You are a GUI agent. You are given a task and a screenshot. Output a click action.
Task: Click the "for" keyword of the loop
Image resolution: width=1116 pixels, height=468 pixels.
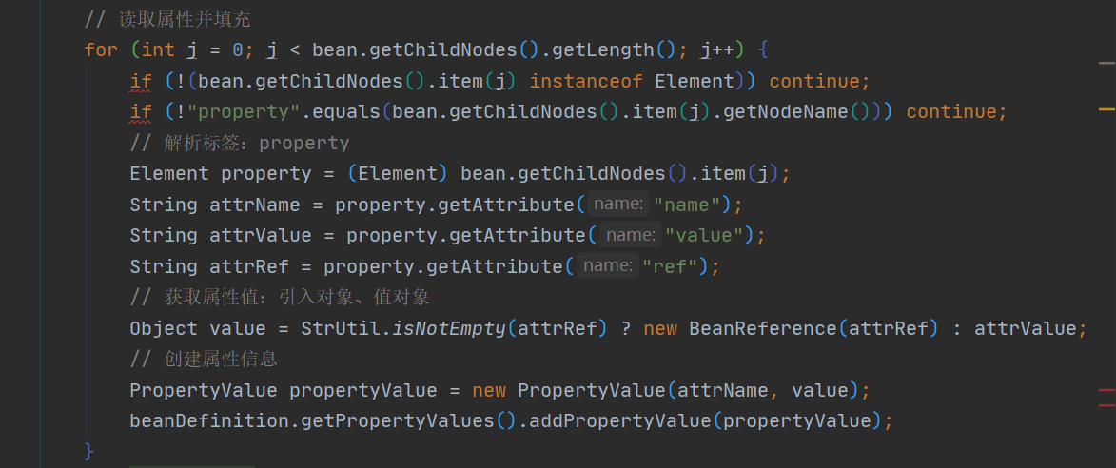point(101,49)
